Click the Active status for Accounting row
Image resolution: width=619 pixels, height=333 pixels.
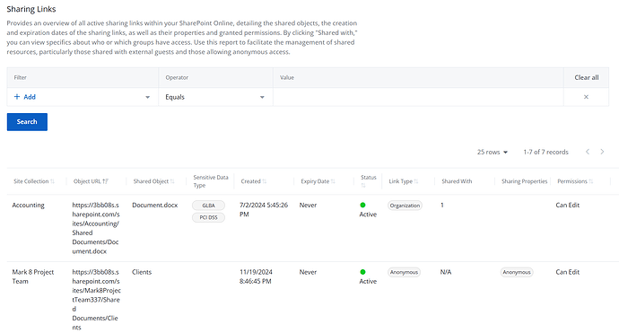coord(368,210)
